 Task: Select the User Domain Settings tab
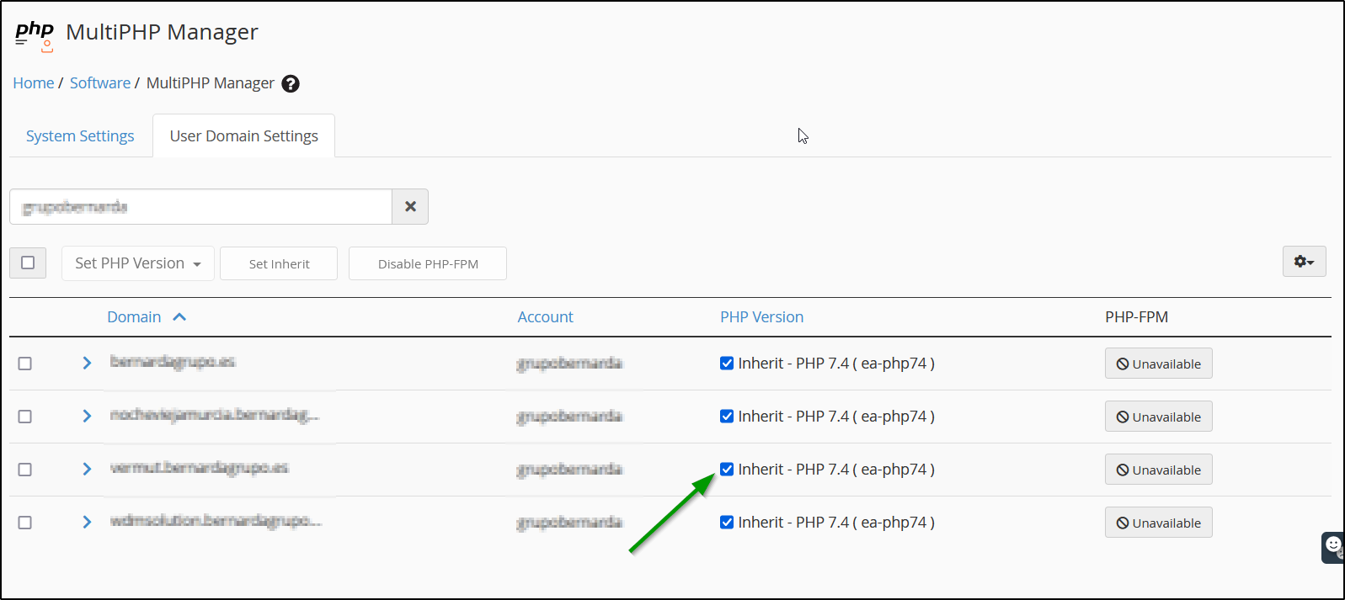coord(244,136)
